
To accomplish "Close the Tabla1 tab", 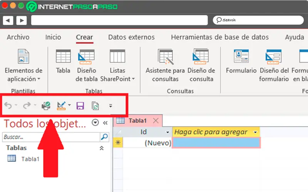I will tap(156, 121).
